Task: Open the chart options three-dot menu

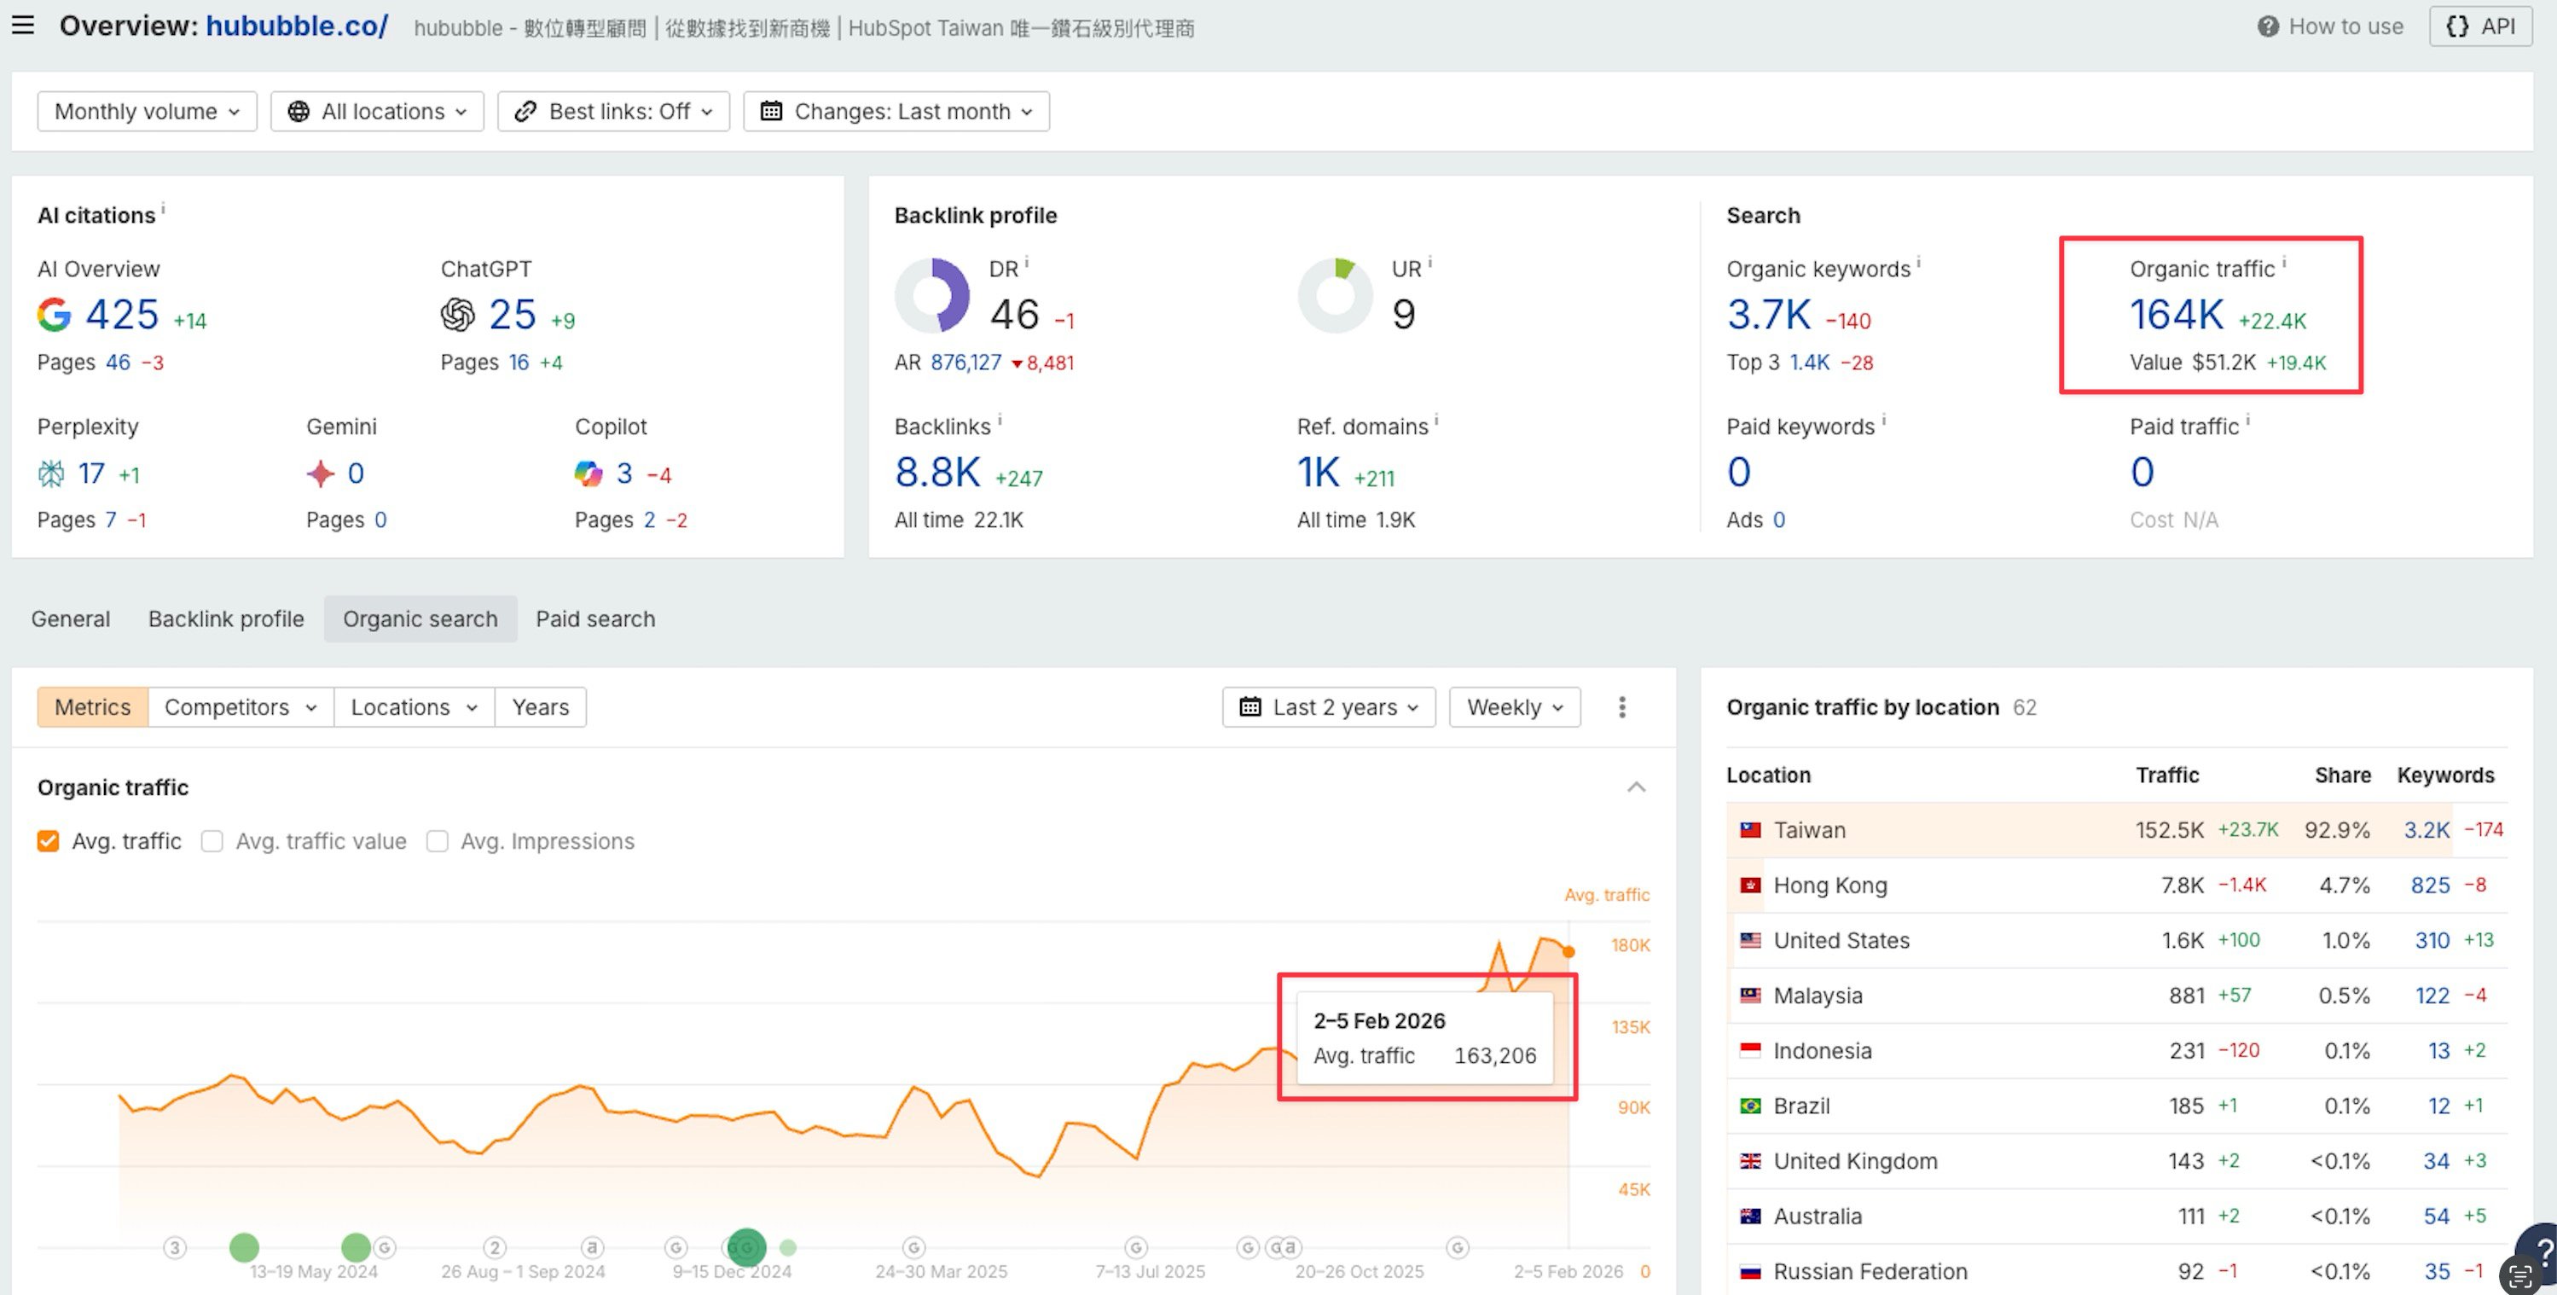Action: [x=1622, y=707]
